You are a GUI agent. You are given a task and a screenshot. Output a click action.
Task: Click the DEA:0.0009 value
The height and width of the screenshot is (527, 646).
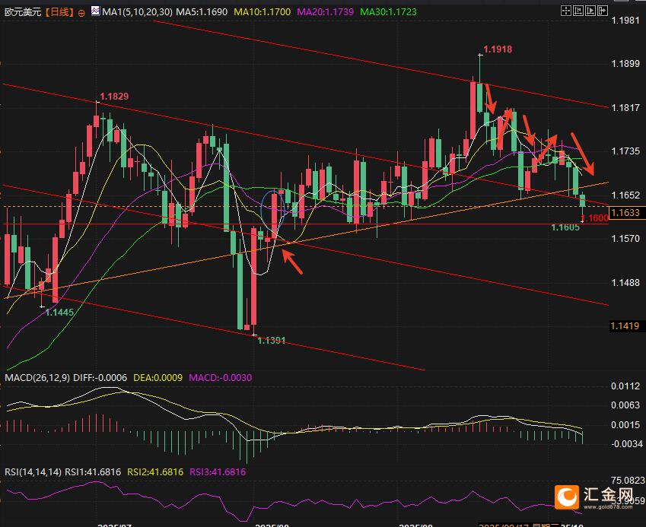158,377
